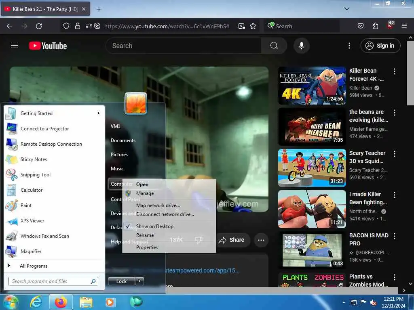Open Firefox extensions puzzle icon
This screenshot has width=414, height=310.
click(375, 26)
